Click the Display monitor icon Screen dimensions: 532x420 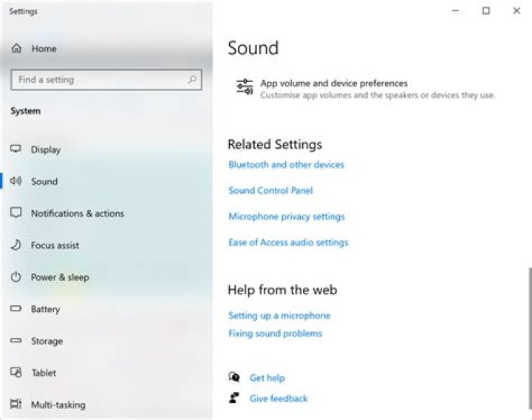coord(16,149)
